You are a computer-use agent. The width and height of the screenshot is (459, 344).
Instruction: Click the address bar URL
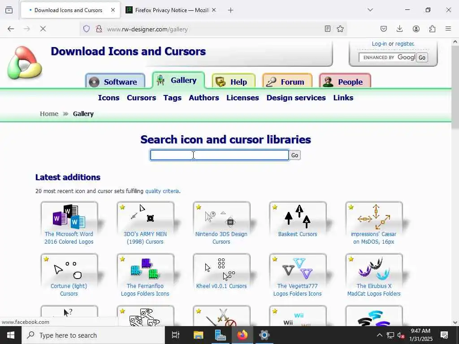pyautogui.click(x=147, y=29)
